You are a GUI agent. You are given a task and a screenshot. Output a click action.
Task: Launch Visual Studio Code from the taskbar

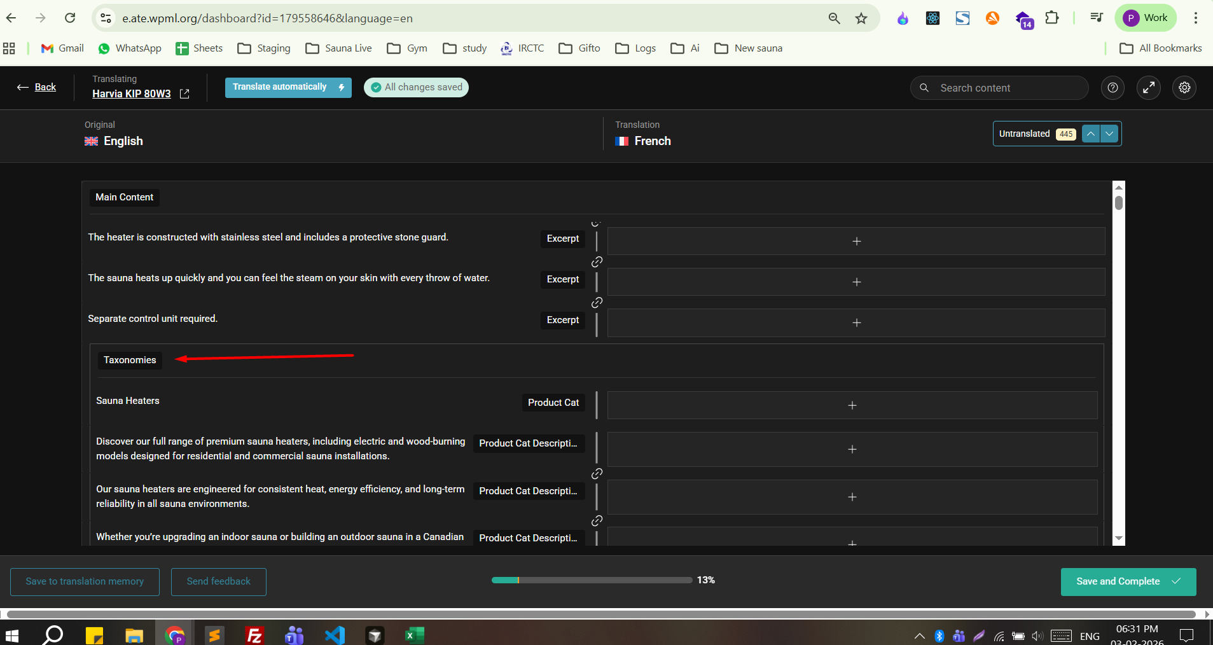(335, 635)
